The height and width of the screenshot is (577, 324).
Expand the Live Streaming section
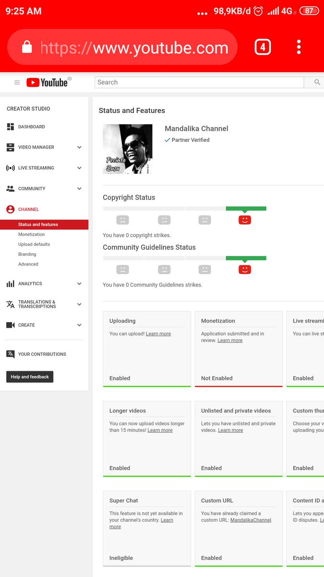point(79,168)
